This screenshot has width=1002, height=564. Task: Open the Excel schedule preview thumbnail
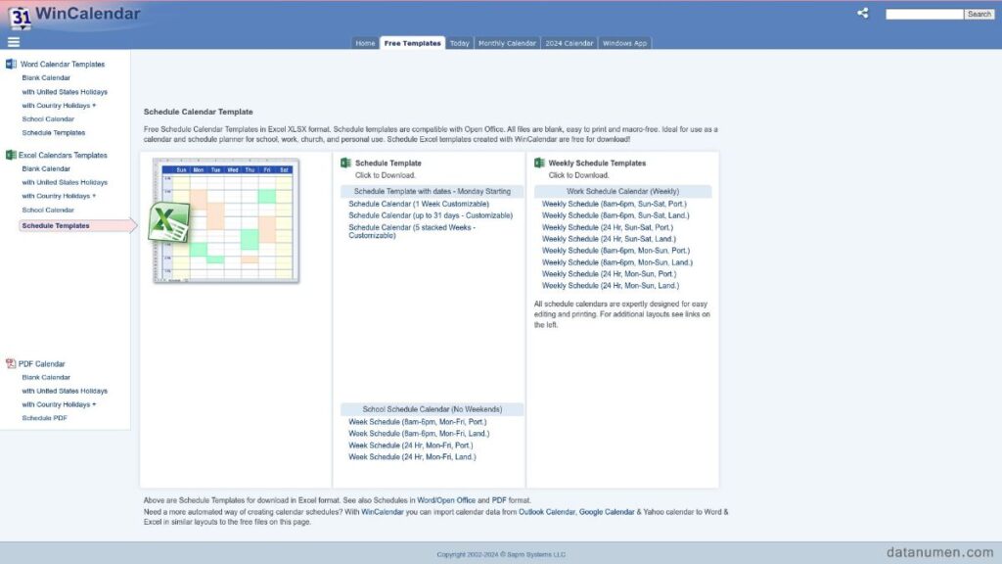point(225,220)
